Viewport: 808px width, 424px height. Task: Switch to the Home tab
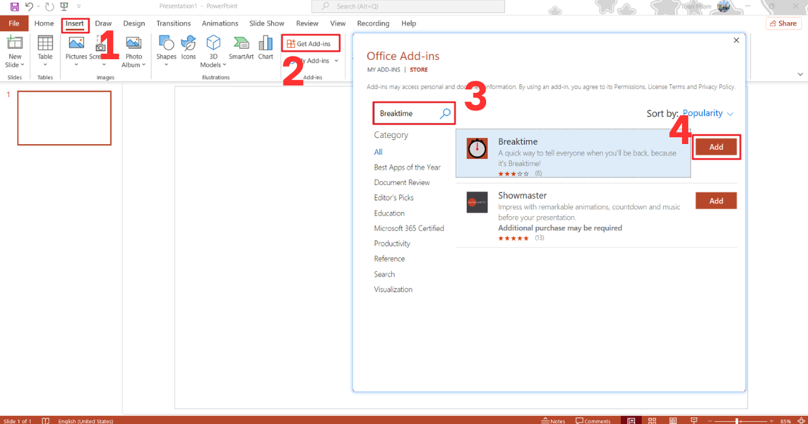click(44, 24)
